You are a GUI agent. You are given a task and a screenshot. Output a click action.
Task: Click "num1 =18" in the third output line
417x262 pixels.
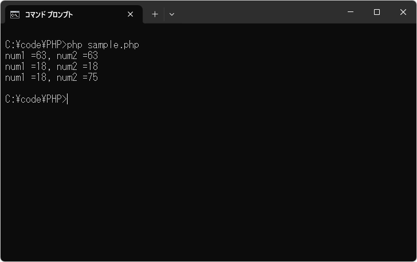coord(25,77)
